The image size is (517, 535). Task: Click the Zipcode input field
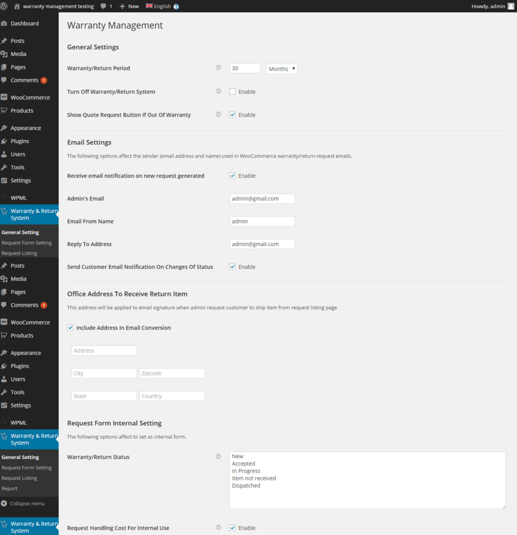click(x=172, y=373)
